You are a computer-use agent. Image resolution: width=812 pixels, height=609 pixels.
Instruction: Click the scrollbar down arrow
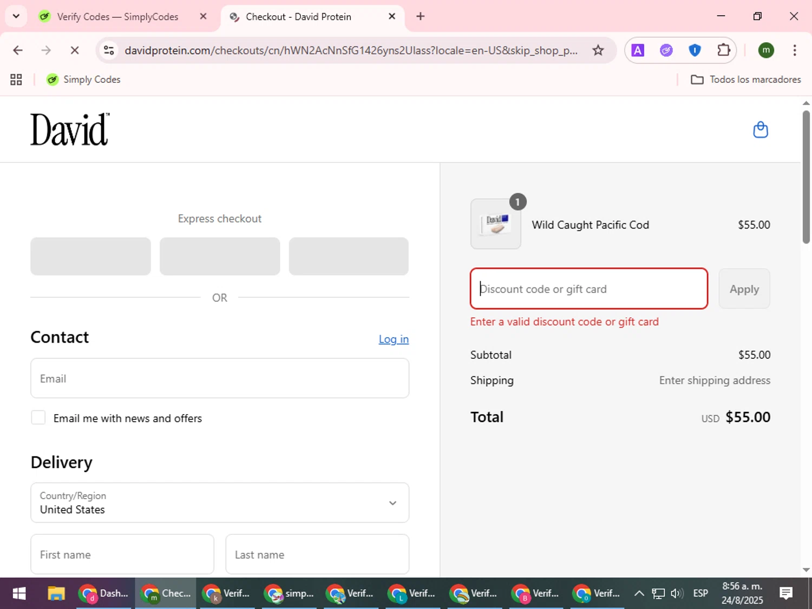pyautogui.click(x=806, y=569)
